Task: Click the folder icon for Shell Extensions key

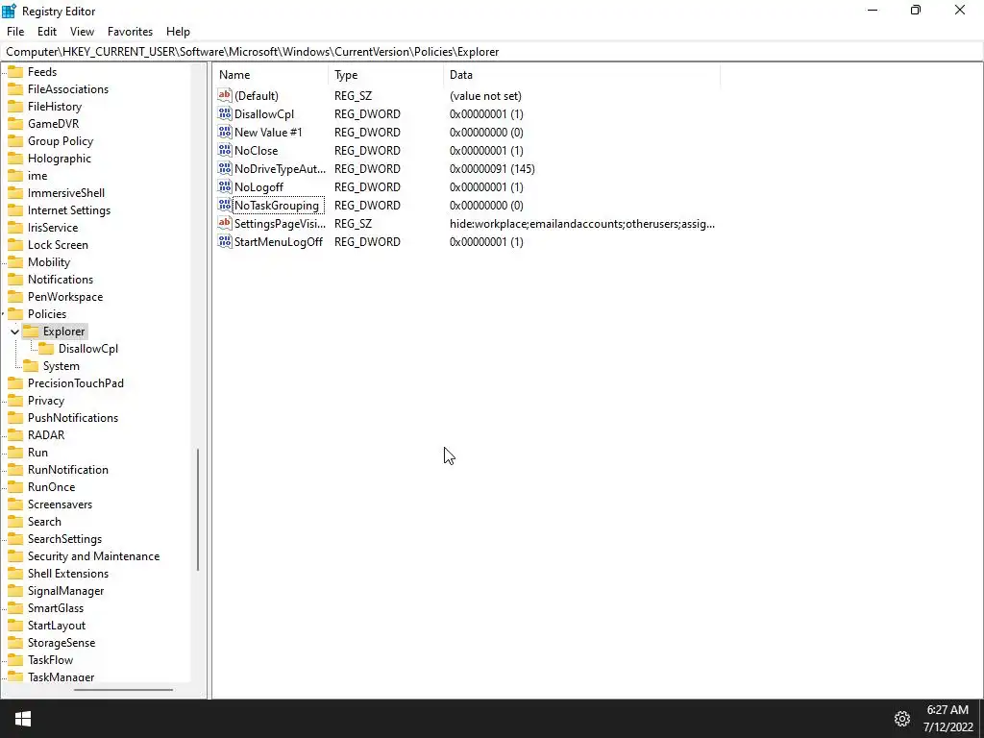Action: pyautogui.click(x=15, y=574)
